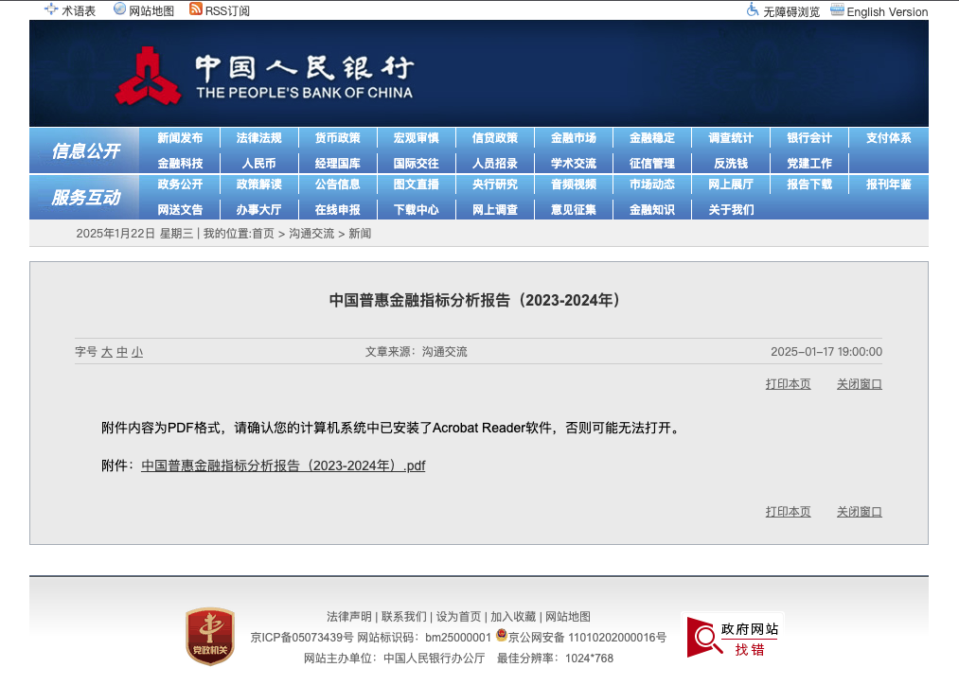
Task: Click the glossary icon beside 术语表
Action: (51, 9)
